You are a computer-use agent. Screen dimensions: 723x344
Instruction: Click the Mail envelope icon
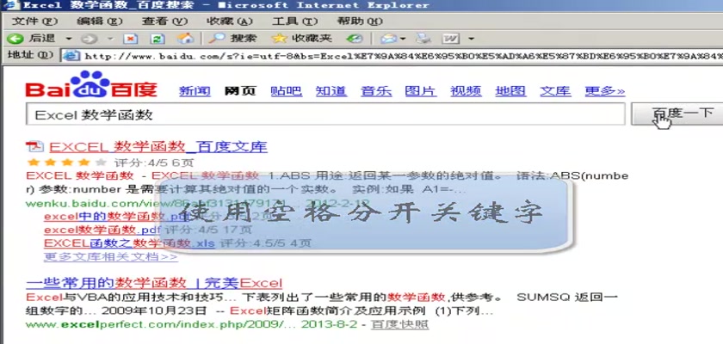(388, 39)
